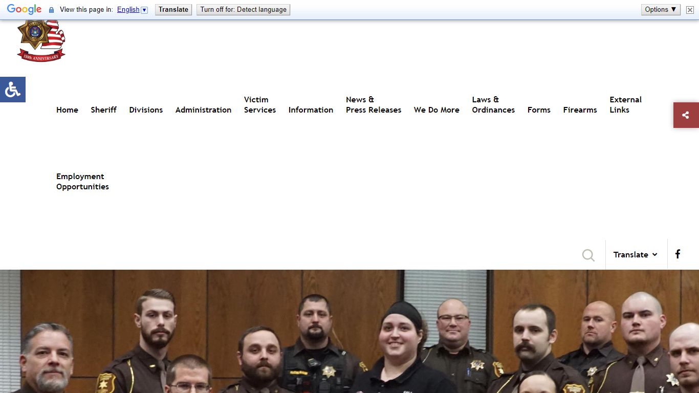Open the search magnifier icon

point(588,255)
